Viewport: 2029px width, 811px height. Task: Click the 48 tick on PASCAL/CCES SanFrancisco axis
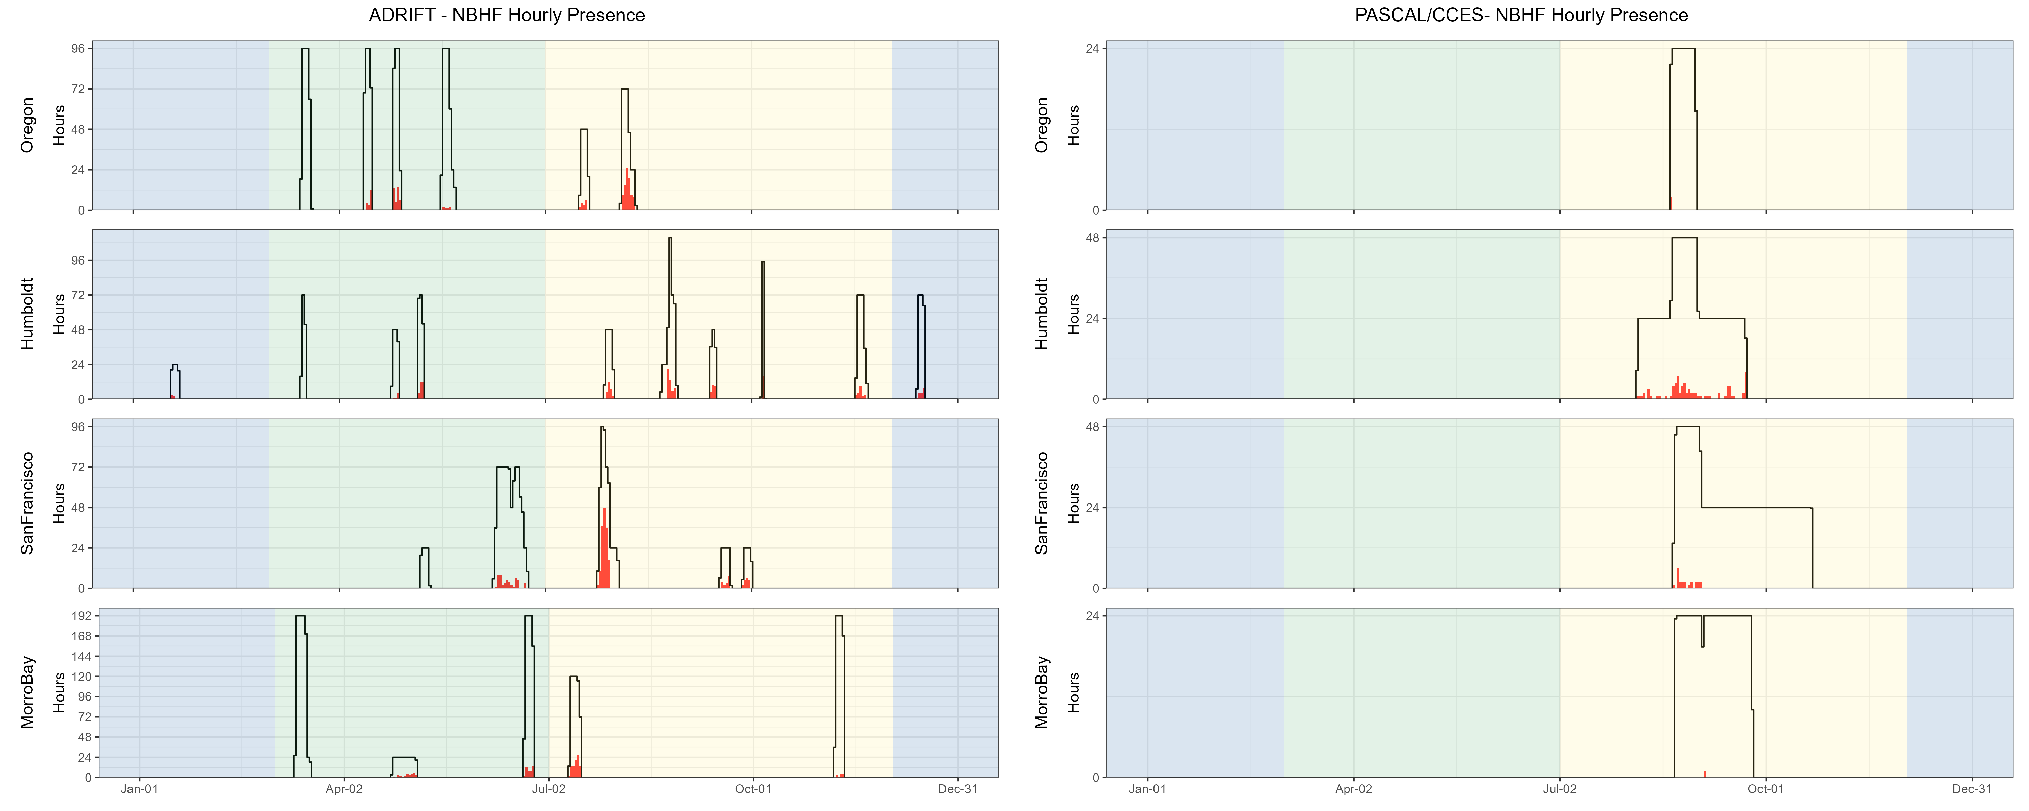pyautogui.click(x=1093, y=427)
